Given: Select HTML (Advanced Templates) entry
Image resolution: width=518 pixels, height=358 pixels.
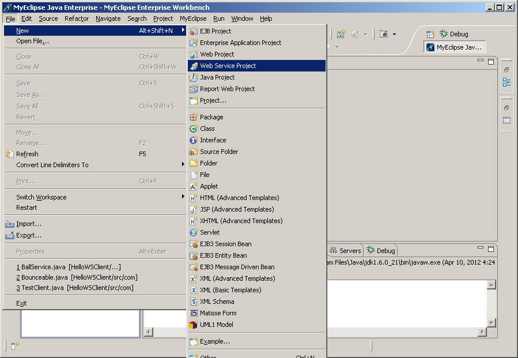Looking at the screenshot, I should click(256, 198).
